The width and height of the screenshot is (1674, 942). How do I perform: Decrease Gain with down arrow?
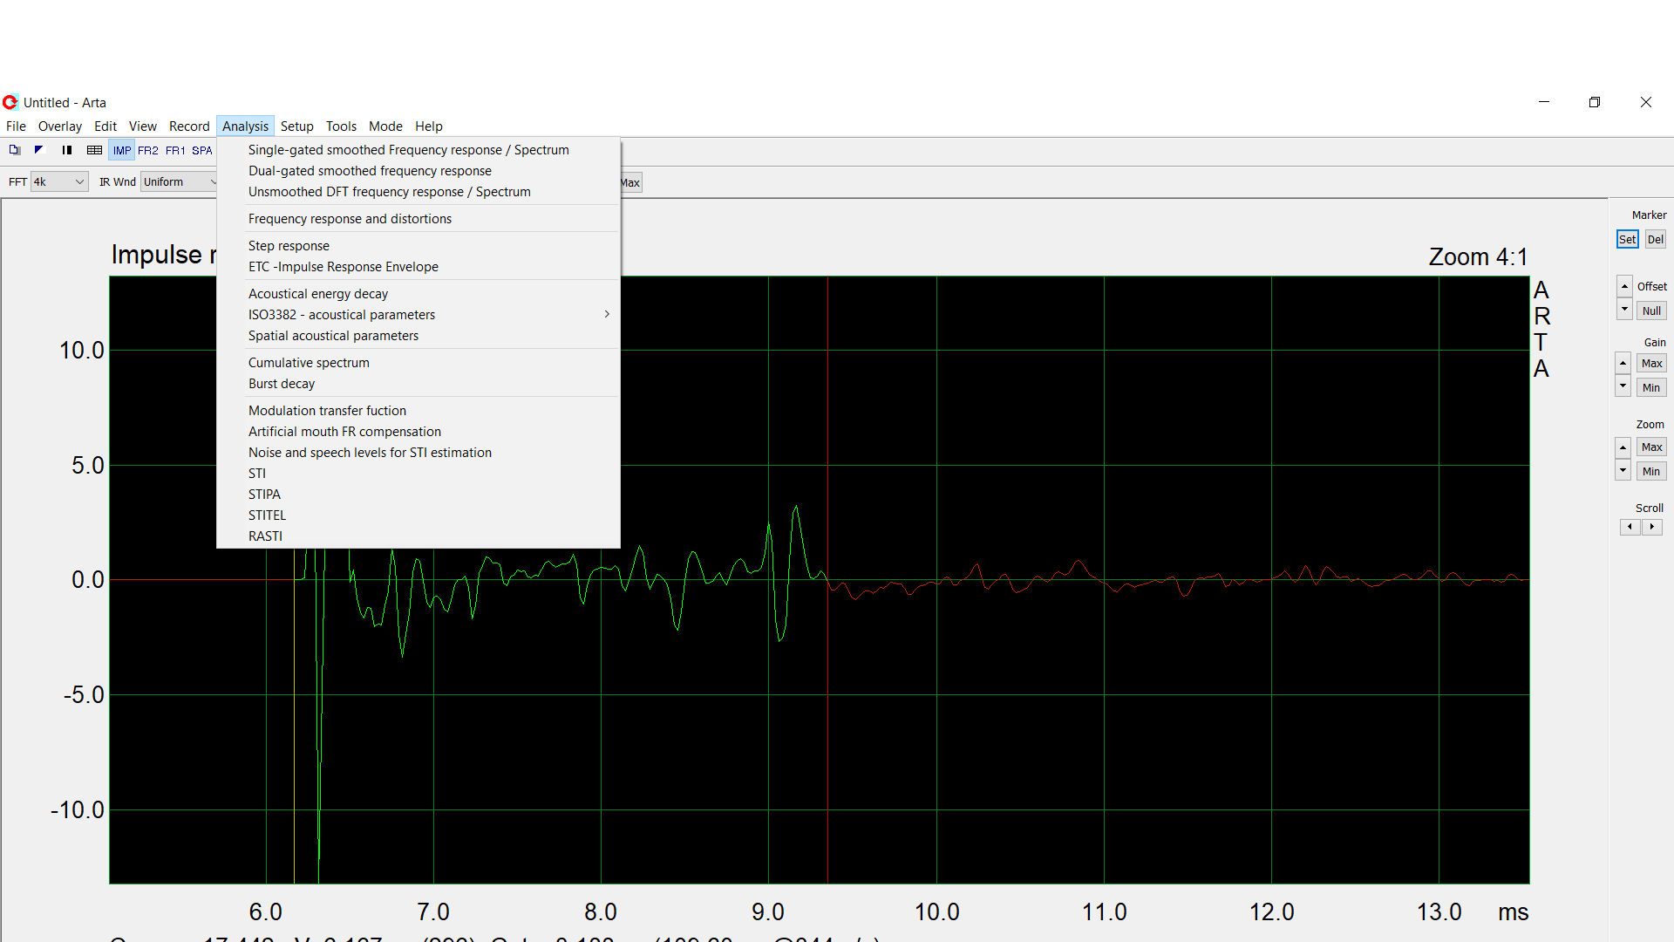point(1623,386)
